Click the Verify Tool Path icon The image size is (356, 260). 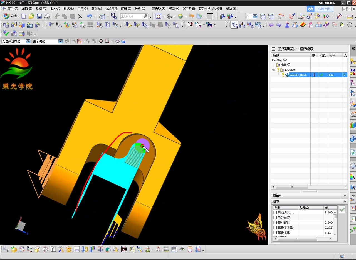tap(66, 25)
